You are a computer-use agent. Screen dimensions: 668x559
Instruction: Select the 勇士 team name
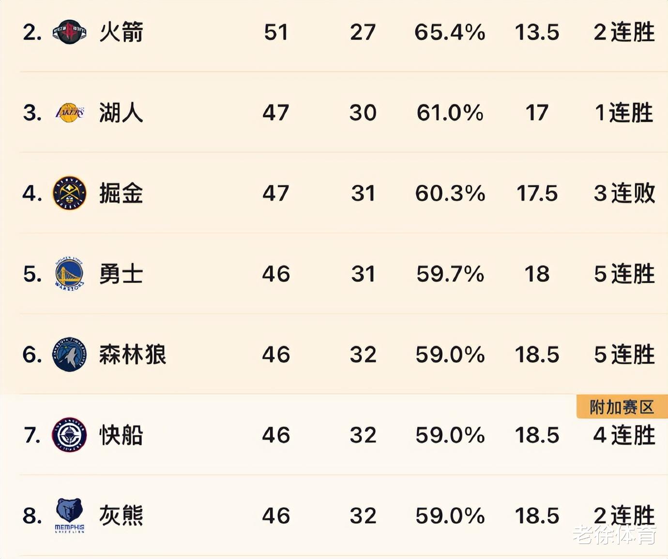click(x=121, y=274)
